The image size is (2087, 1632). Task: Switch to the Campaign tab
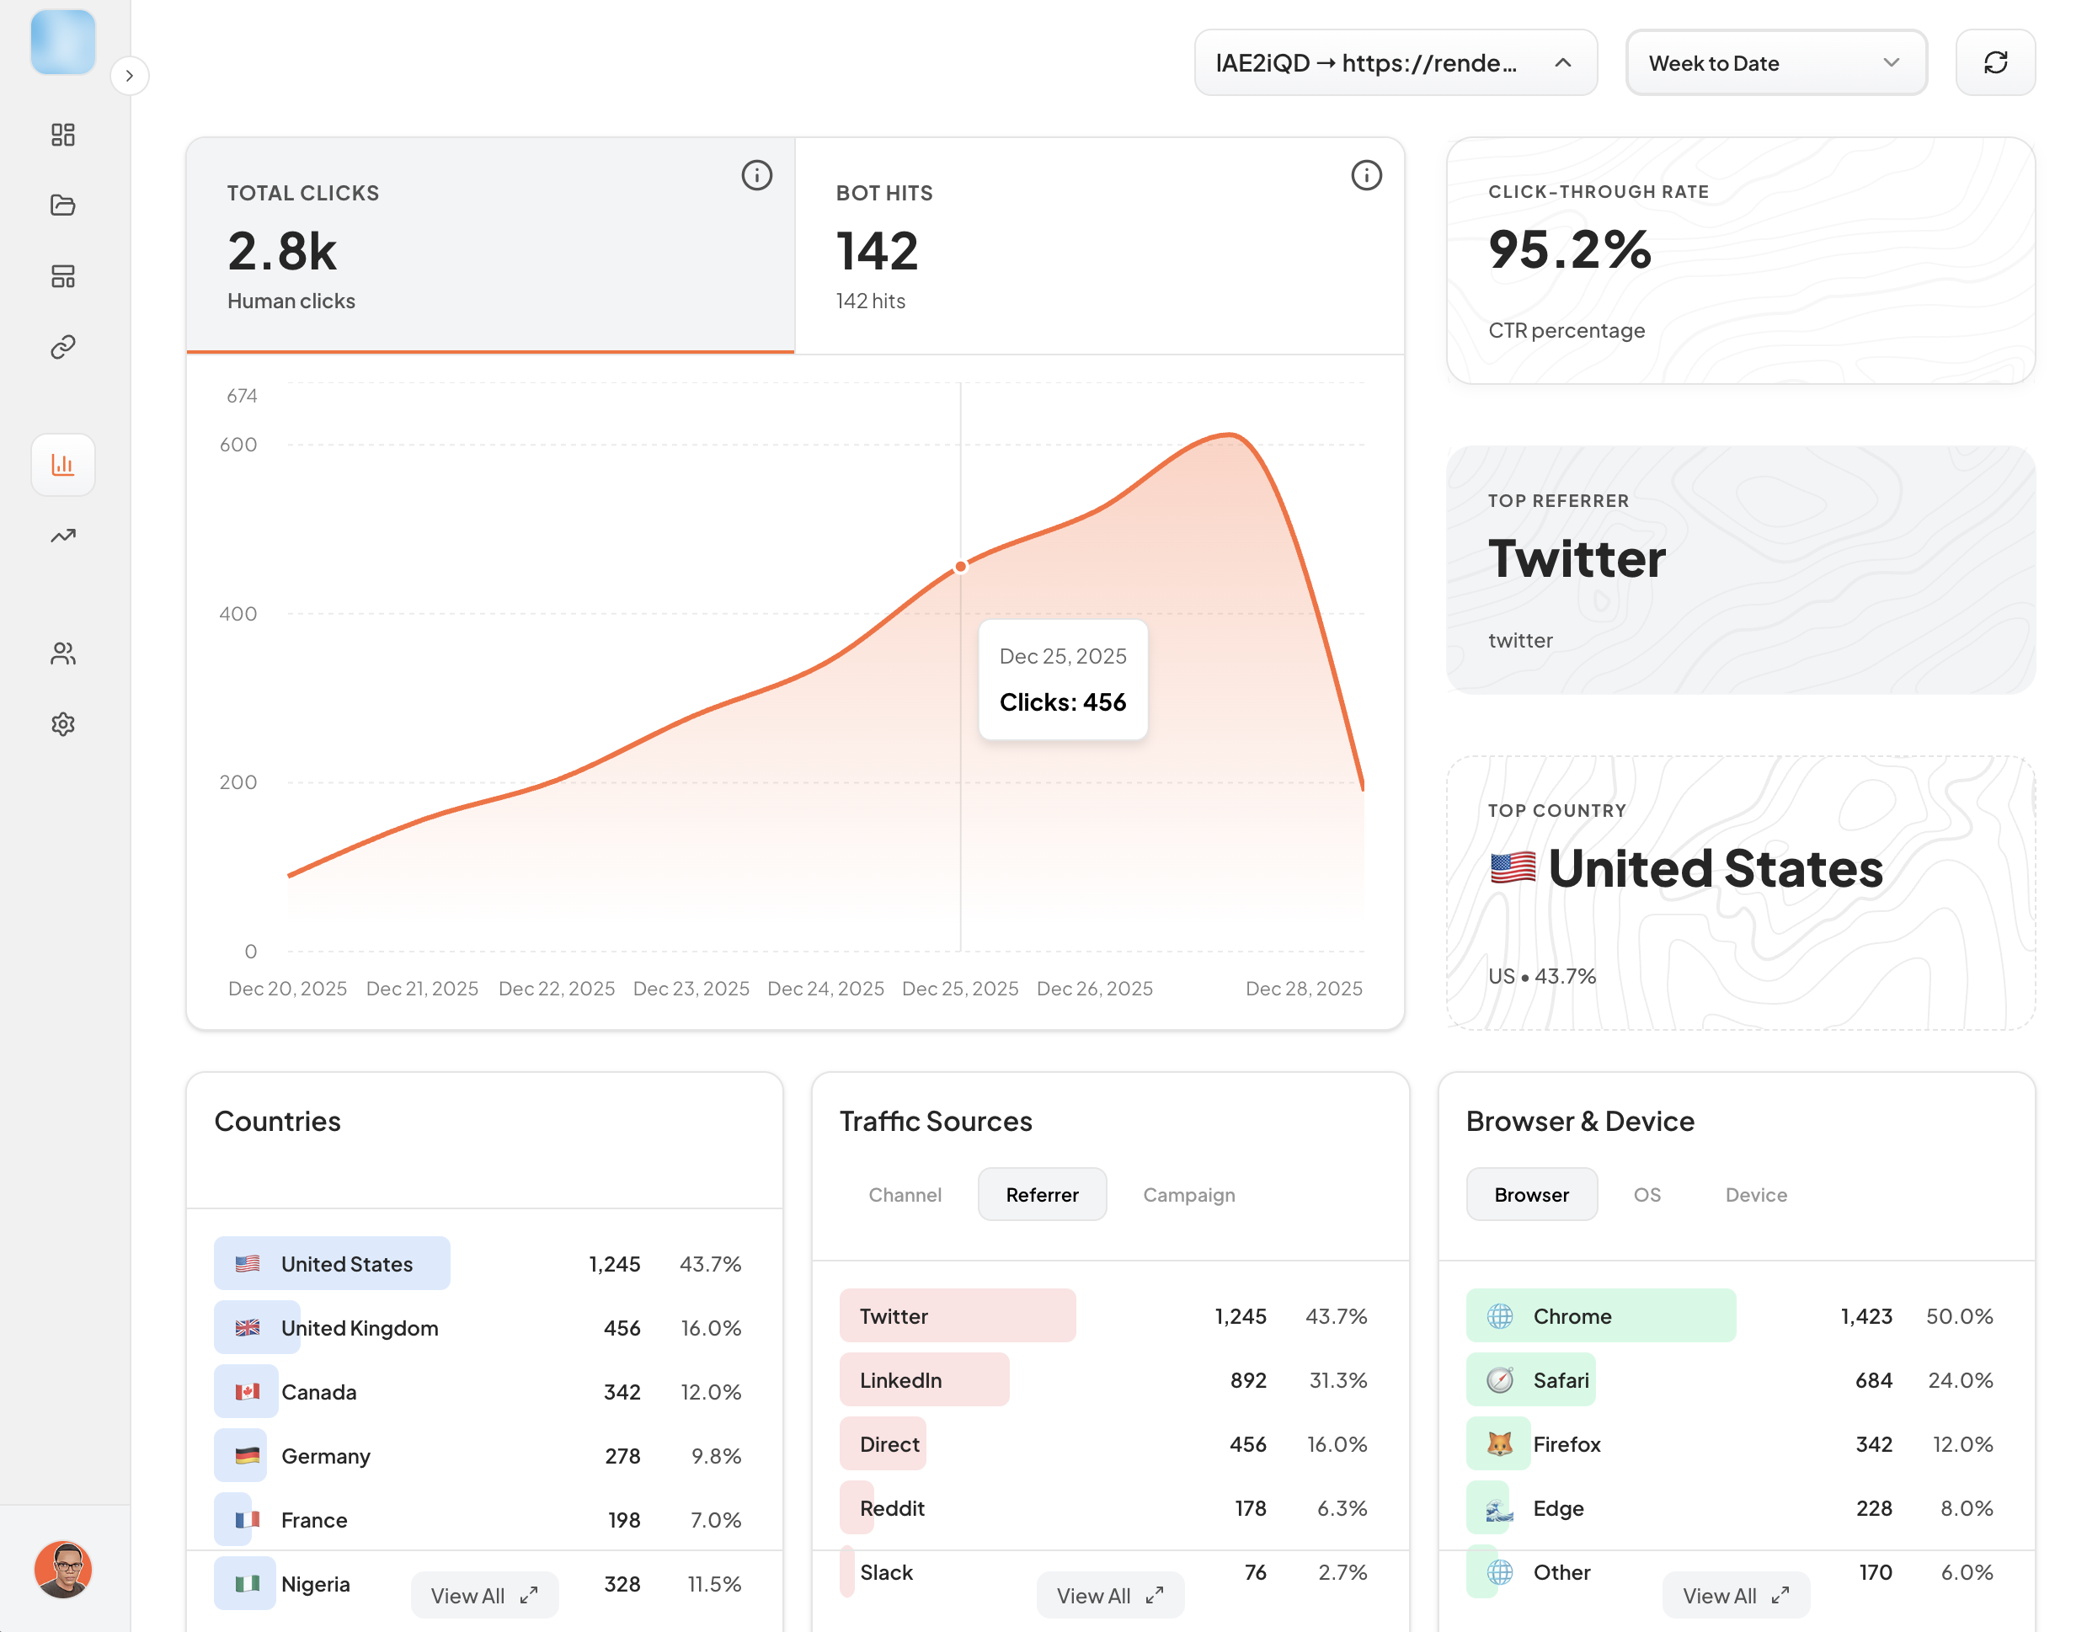tap(1188, 1194)
